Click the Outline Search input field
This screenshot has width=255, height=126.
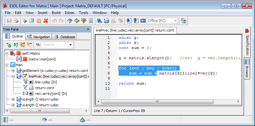point(55,45)
